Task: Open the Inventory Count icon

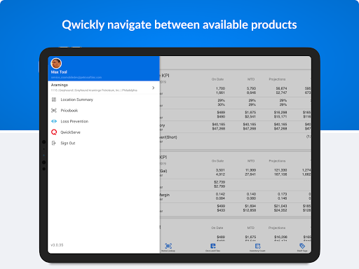Action: click(x=257, y=246)
